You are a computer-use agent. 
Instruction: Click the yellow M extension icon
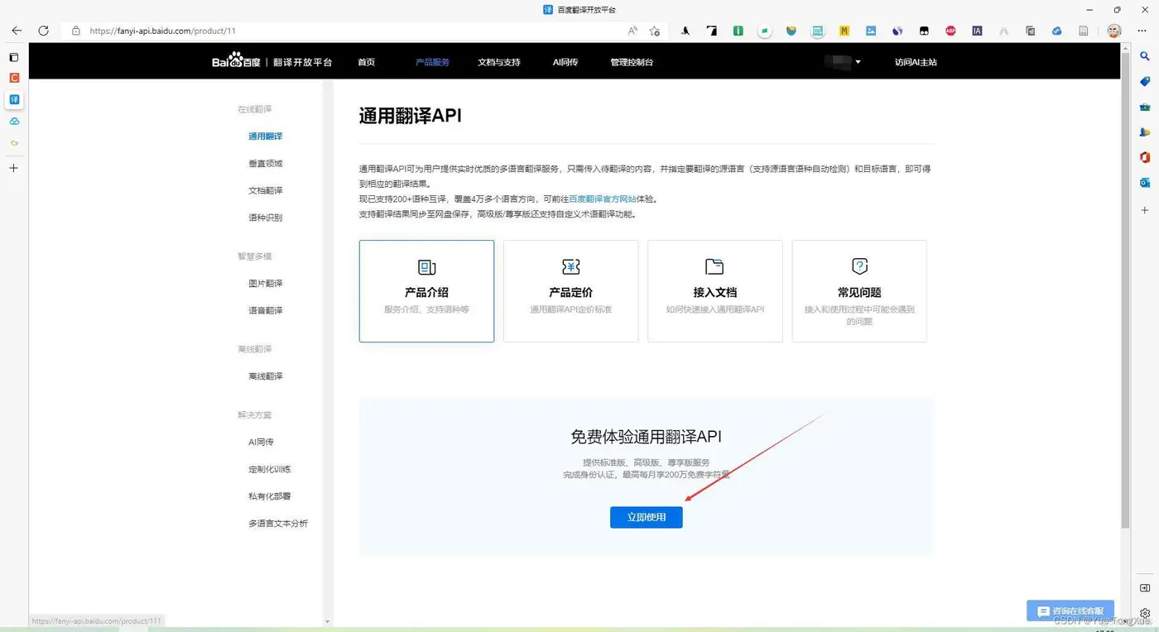(844, 31)
